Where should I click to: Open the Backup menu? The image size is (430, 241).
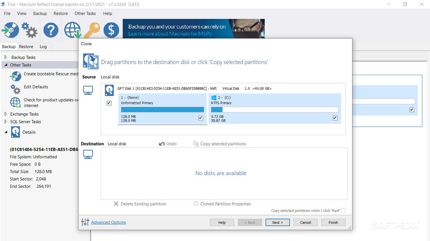tap(40, 13)
